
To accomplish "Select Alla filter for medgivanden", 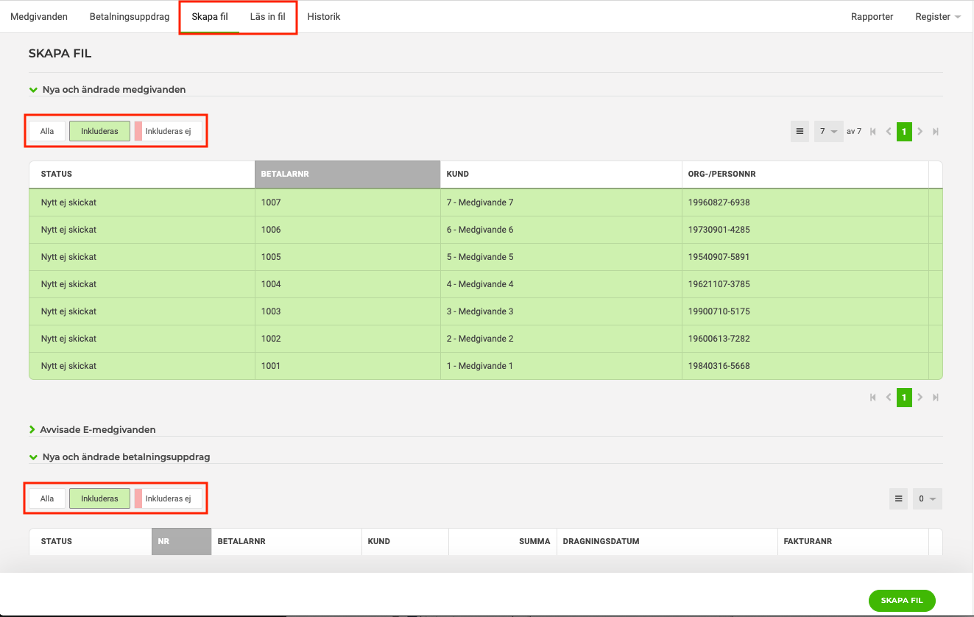I will click(x=47, y=131).
